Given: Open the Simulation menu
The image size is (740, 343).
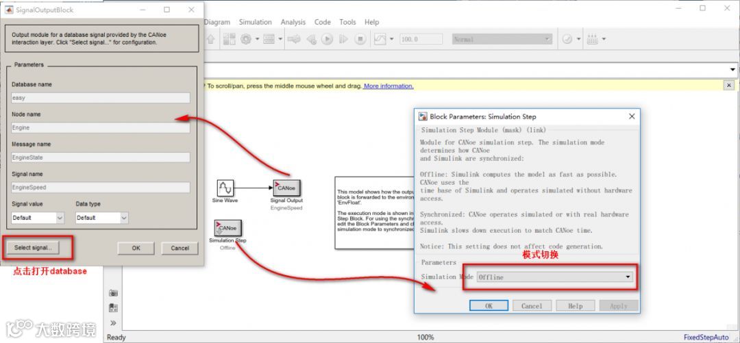Looking at the screenshot, I should coord(256,22).
